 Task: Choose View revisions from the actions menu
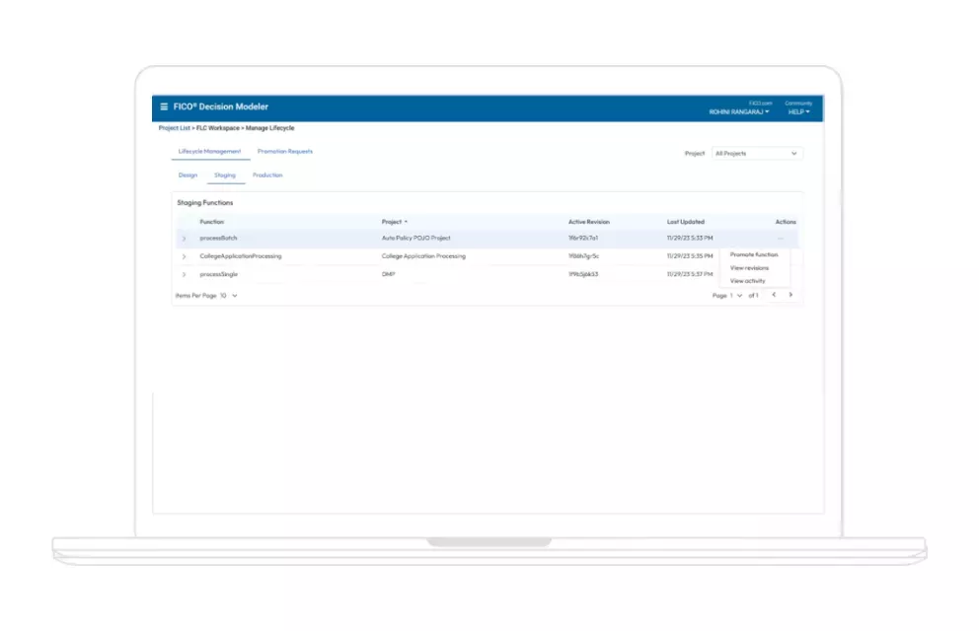tap(748, 267)
